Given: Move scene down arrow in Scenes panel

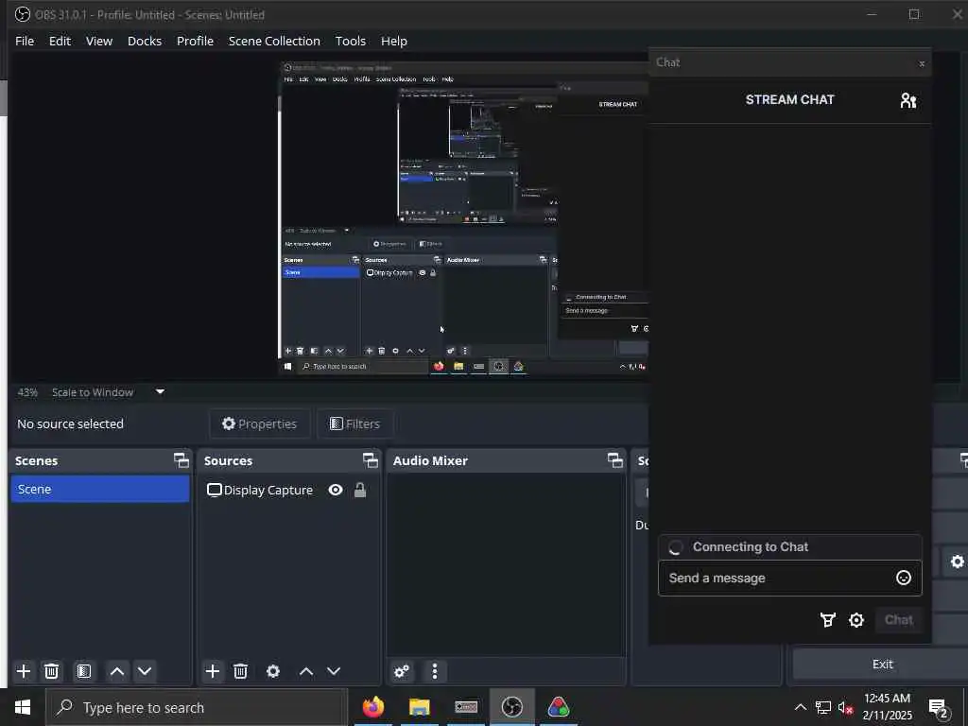Looking at the screenshot, I should point(145,671).
